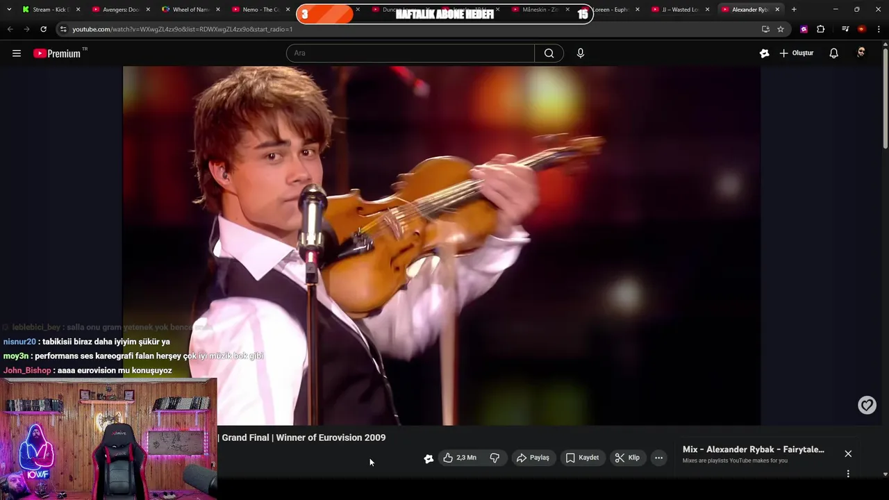Click sparkle icon left of Oluştur
The image size is (889, 500).
coord(765,53)
